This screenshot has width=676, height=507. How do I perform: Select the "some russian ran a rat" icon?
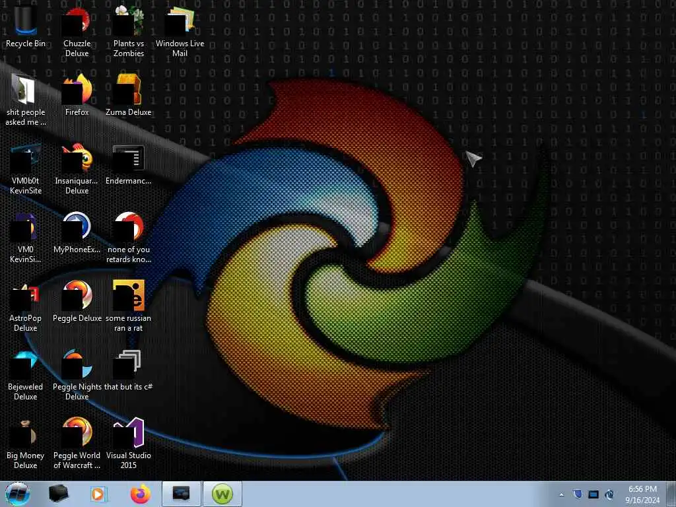click(x=129, y=306)
